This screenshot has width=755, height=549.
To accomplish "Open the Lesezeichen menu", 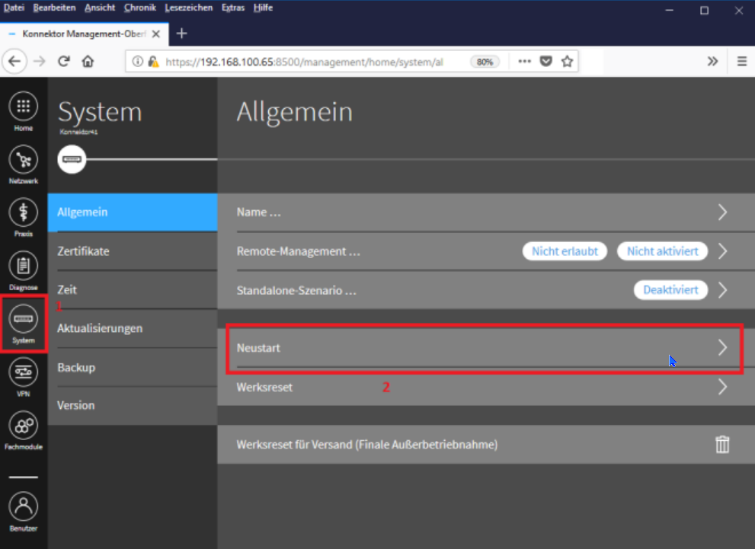I will (x=188, y=8).
